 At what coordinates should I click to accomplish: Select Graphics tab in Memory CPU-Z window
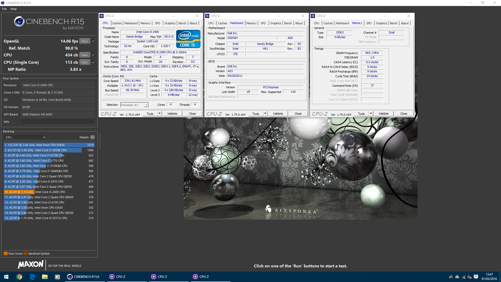point(381,23)
